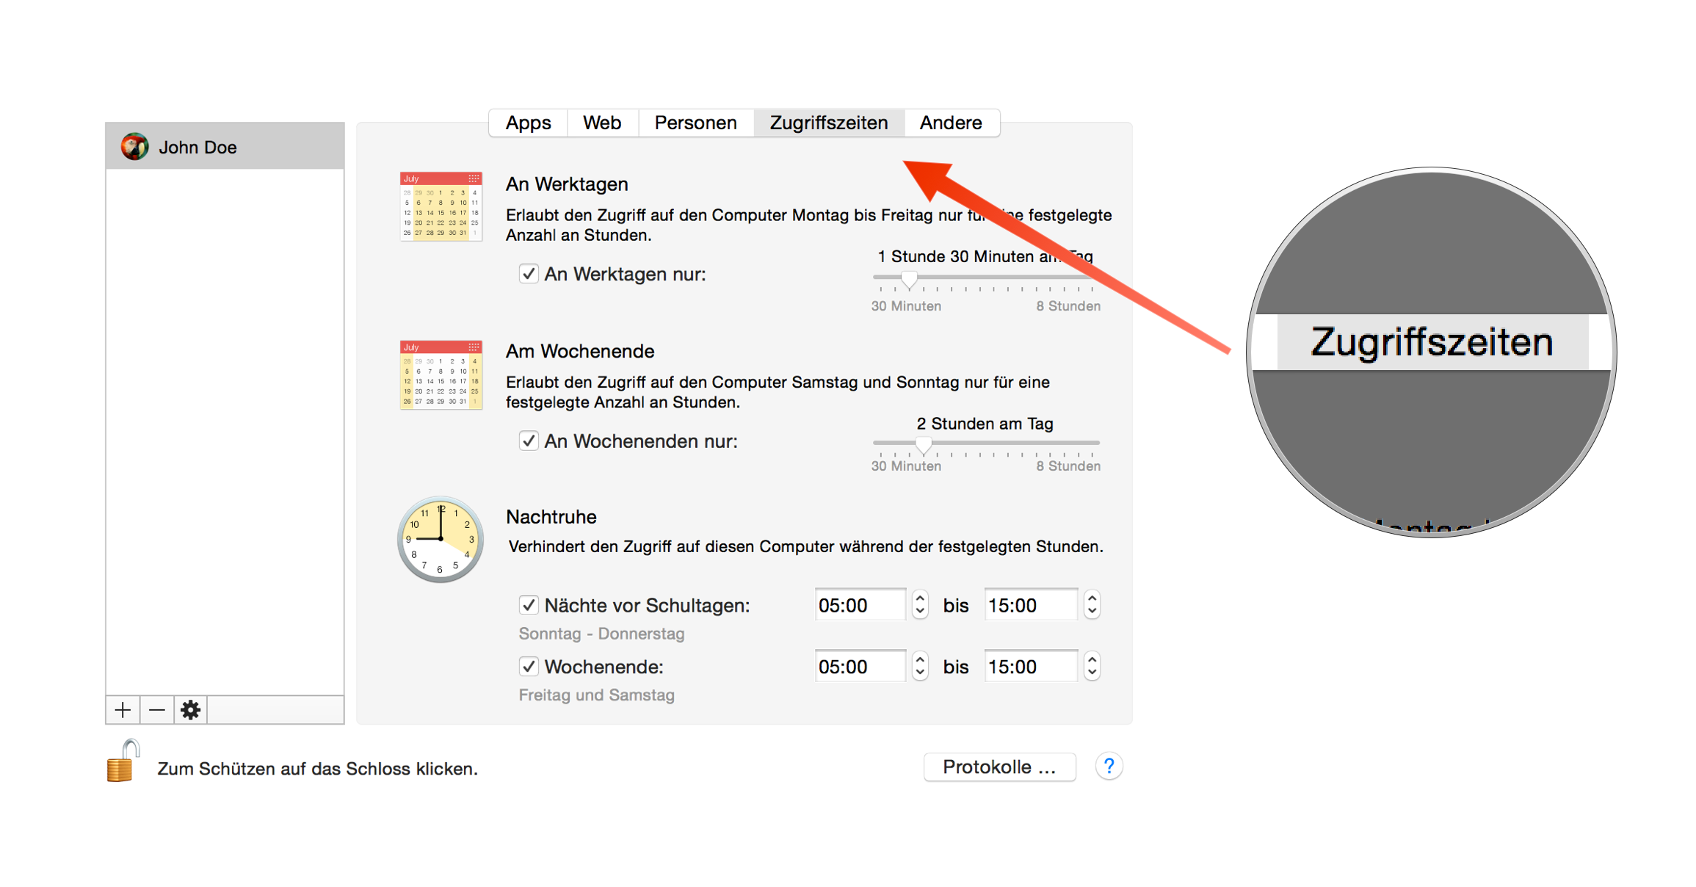The height and width of the screenshot is (887, 1696).
Task: Open help via the question mark icon
Action: tap(1109, 766)
